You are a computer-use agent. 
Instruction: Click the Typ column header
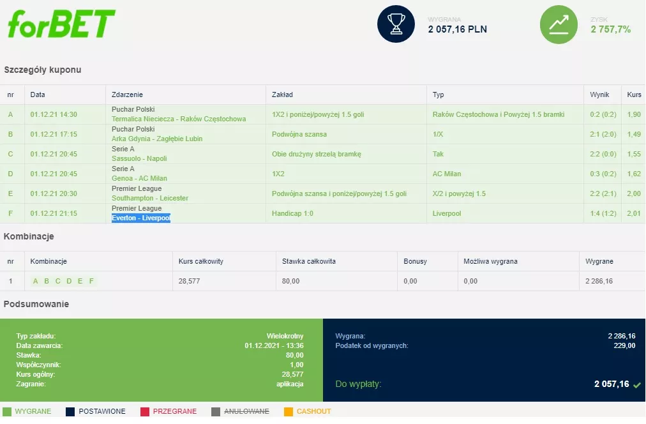click(439, 95)
